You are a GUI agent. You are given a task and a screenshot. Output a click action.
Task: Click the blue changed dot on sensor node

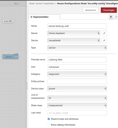pyautogui.click(x=17, y=54)
